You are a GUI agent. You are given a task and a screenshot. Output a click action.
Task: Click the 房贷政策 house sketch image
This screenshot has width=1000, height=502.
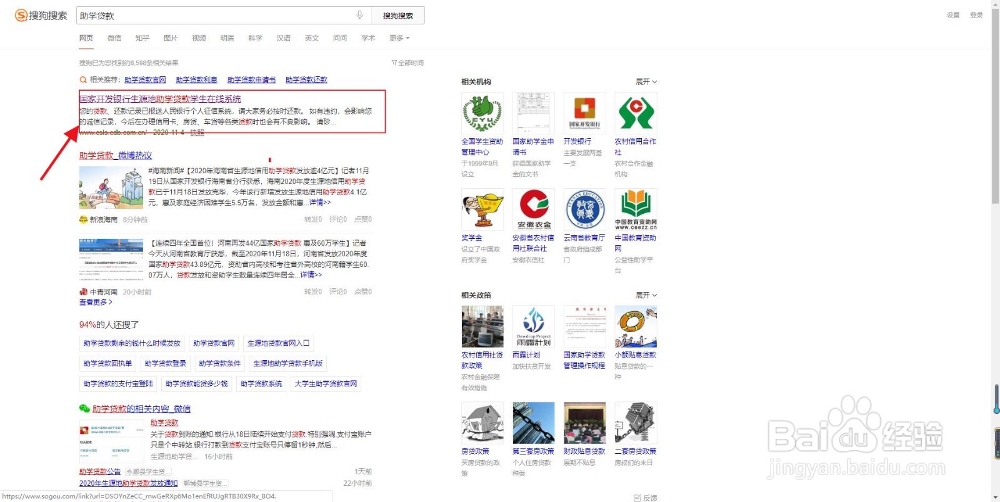(482, 423)
